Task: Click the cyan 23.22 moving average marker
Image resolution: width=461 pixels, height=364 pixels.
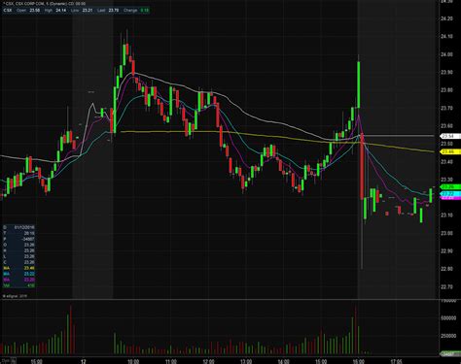Action: click(x=449, y=194)
